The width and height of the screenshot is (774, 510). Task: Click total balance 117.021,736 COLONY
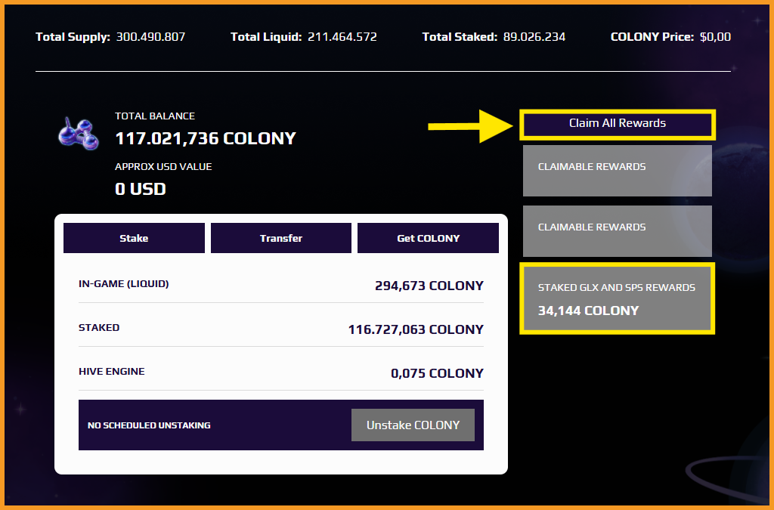pos(206,138)
